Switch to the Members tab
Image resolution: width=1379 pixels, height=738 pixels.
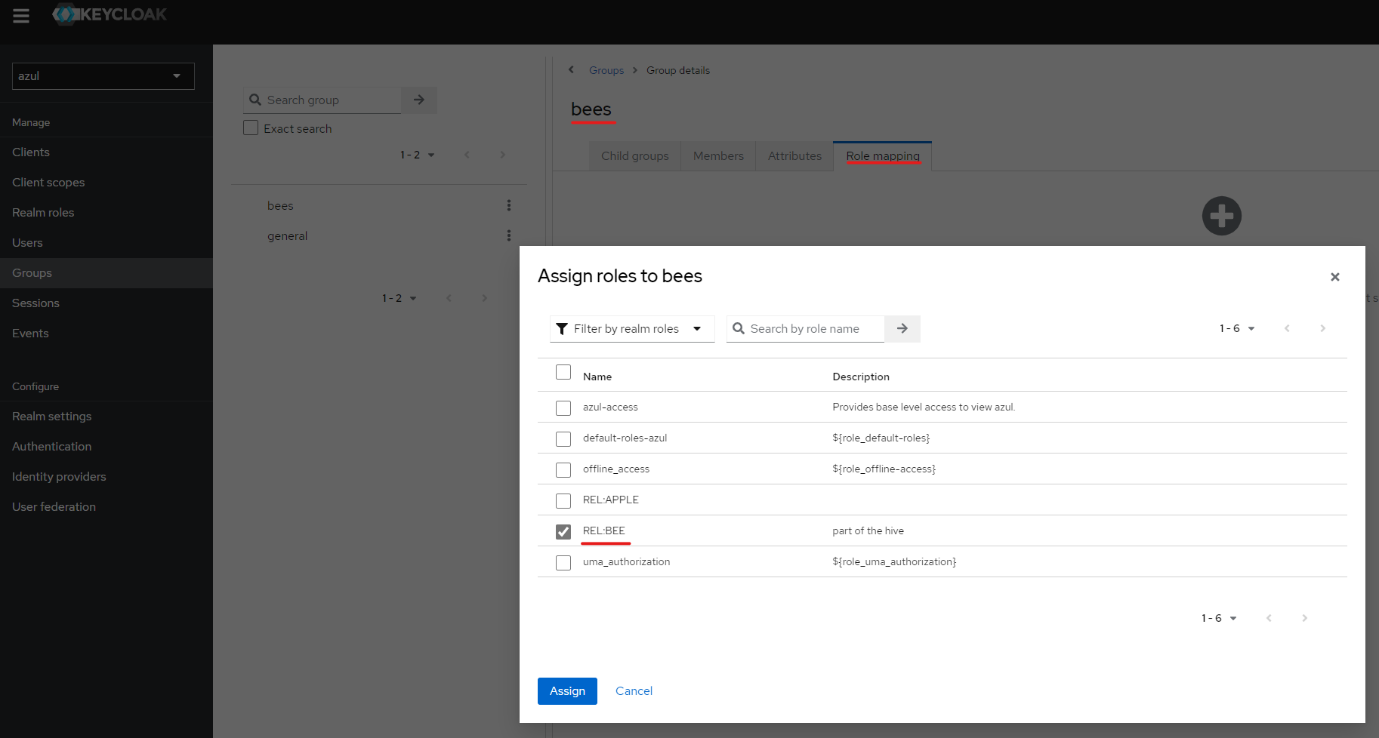(x=717, y=155)
